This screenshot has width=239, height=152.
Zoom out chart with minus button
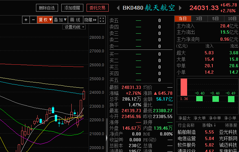tap(33, 20)
